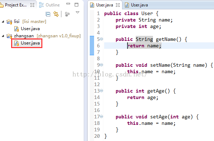Open User.java under the lisi project

[x=30, y=29]
